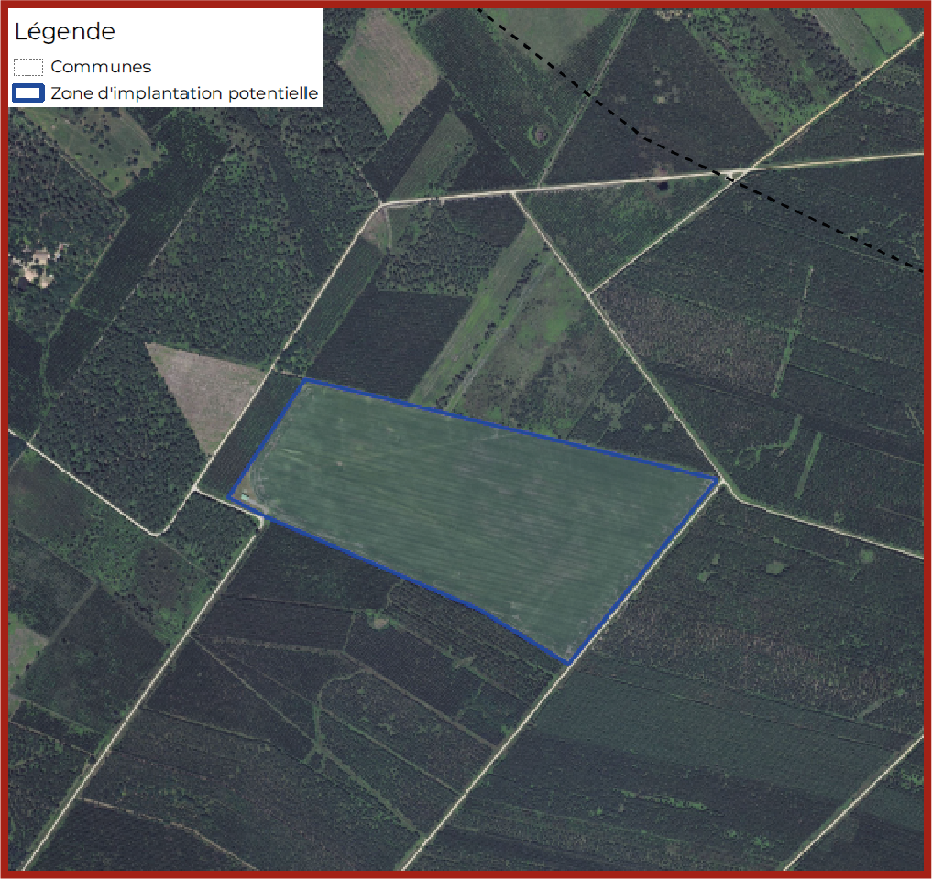
Task: Click the southern tip of the blue polygon
Action: coord(567,661)
